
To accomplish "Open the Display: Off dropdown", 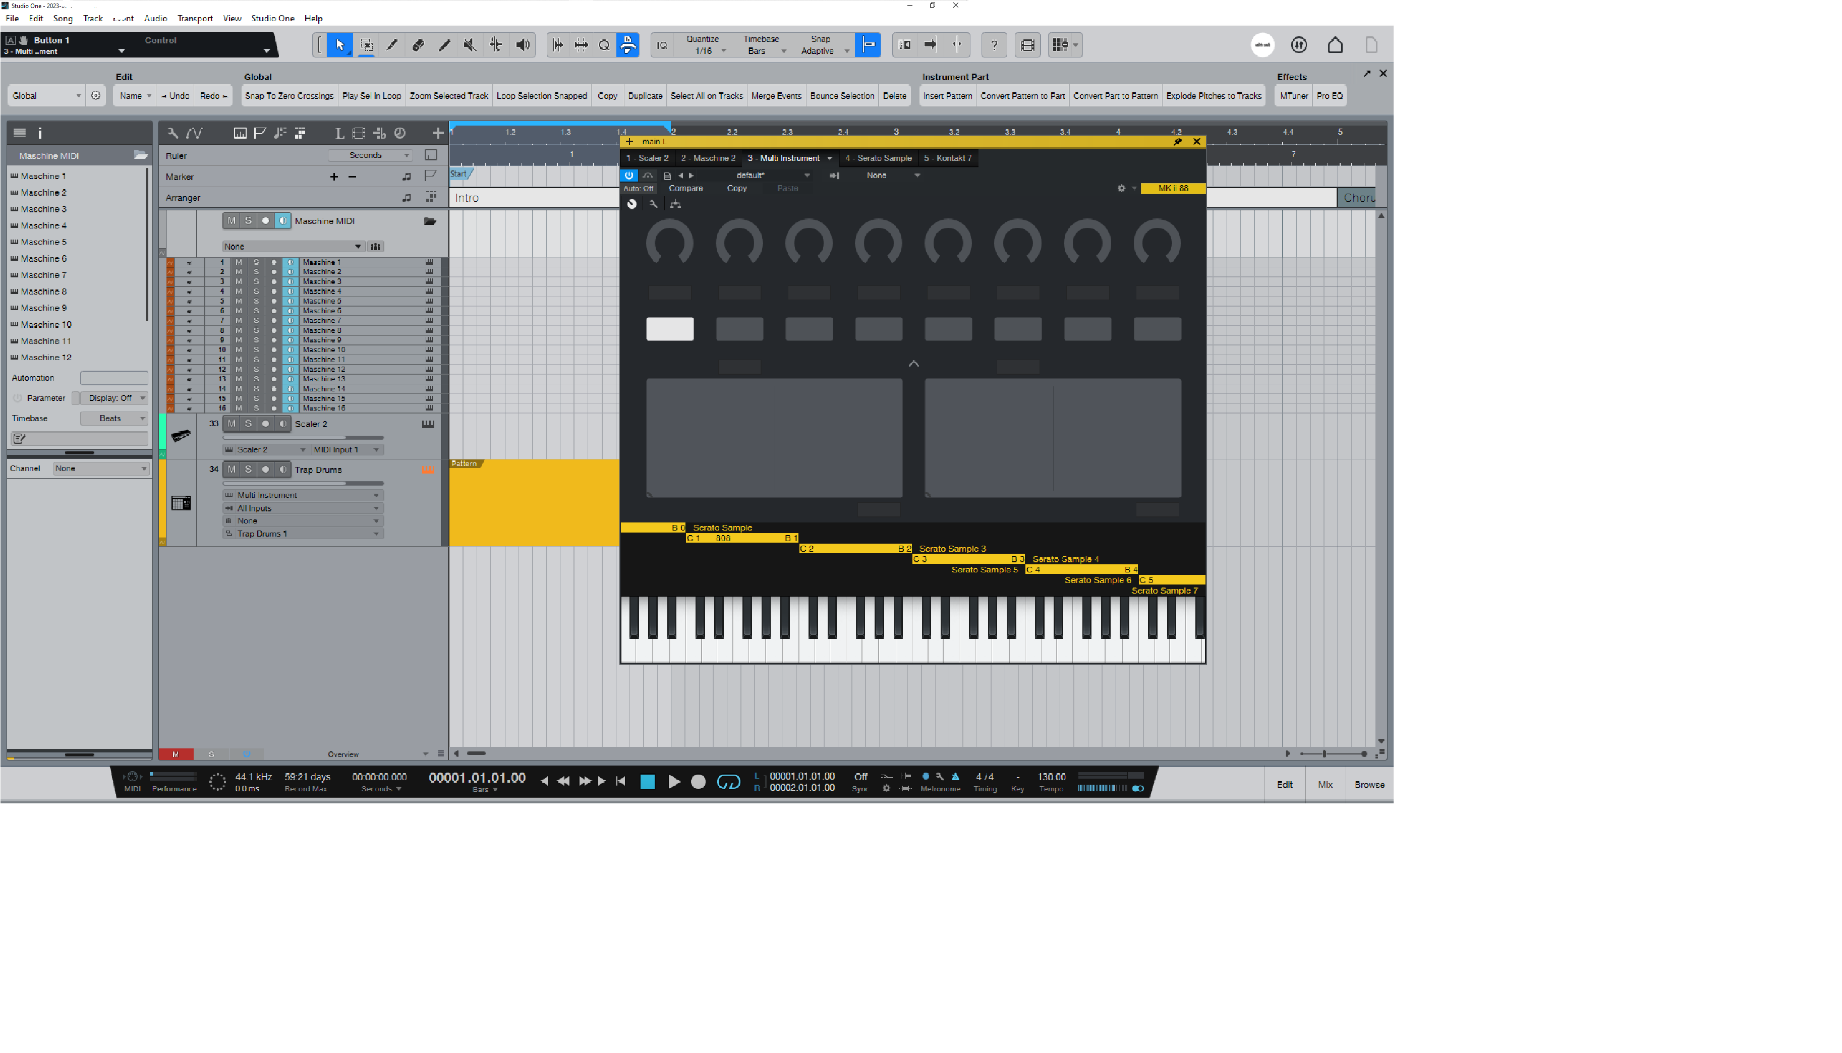I will (114, 398).
